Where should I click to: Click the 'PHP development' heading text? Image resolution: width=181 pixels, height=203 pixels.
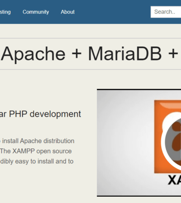45,114
